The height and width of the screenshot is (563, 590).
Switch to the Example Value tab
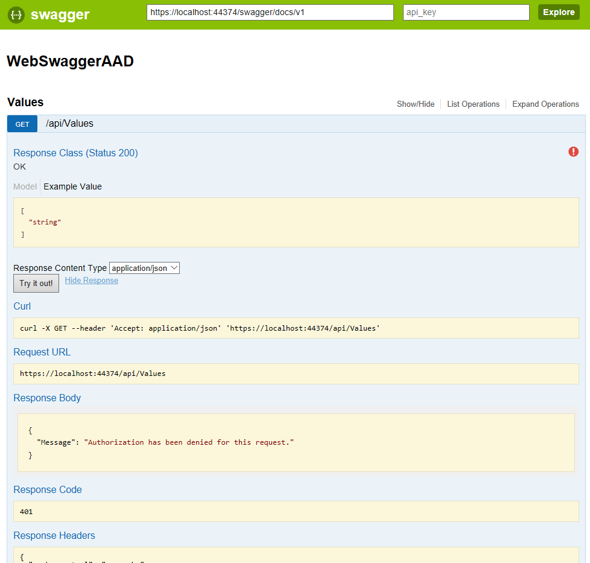[72, 186]
